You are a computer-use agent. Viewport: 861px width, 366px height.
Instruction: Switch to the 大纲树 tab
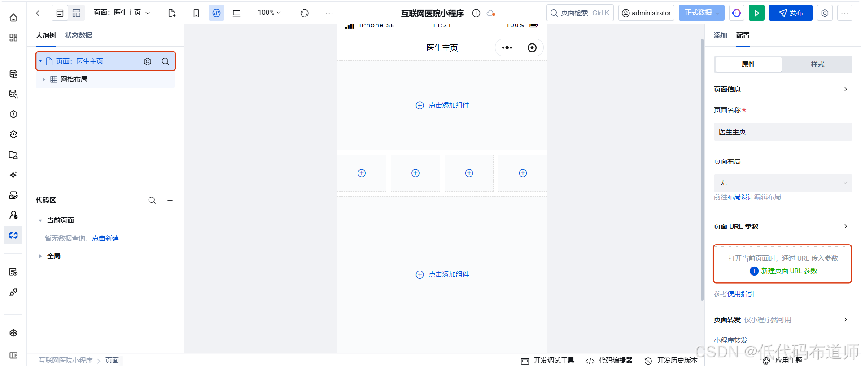click(x=46, y=35)
